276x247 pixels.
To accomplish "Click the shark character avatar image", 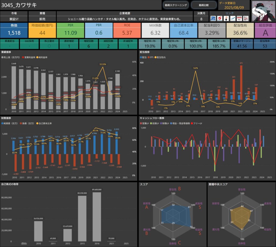I will tap(263, 11).
